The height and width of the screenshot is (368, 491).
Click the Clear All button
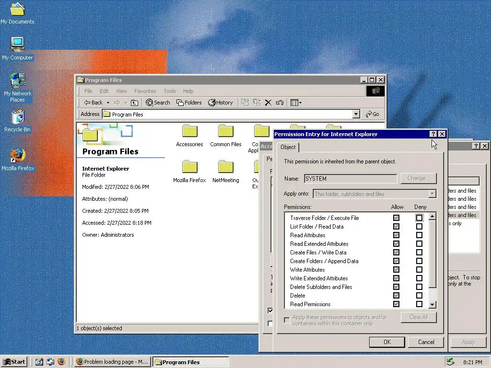pos(418,317)
